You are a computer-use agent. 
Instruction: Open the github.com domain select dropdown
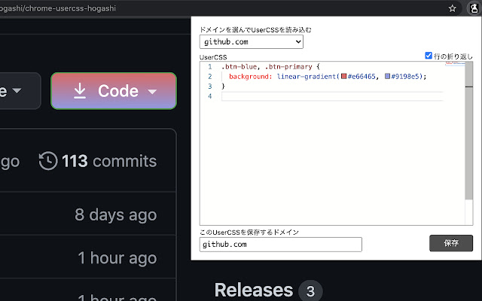click(x=252, y=43)
